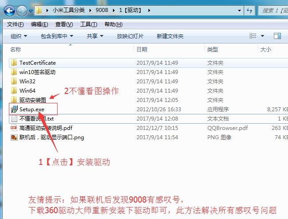Select the Setup.exe file name
The width and height of the screenshot is (288, 219).
(x=32, y=109)
